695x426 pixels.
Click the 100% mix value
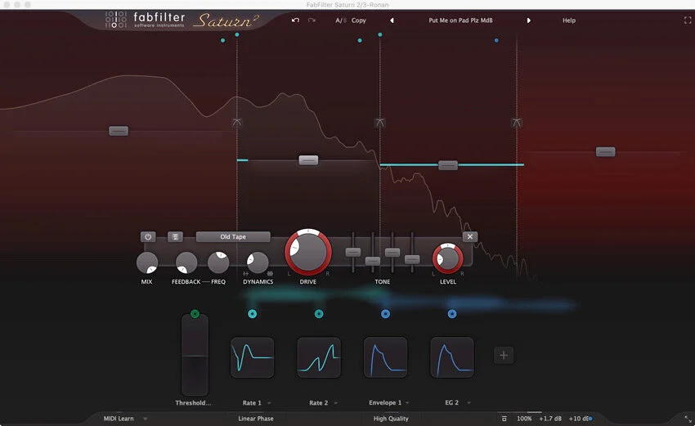click(524, 419)
